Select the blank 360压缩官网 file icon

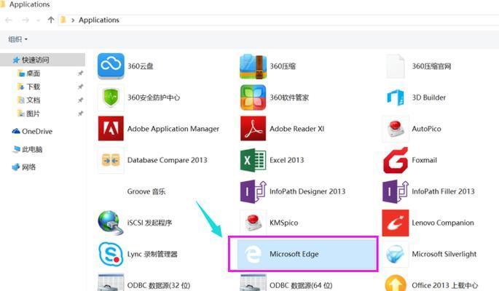[x=396, y=66]
